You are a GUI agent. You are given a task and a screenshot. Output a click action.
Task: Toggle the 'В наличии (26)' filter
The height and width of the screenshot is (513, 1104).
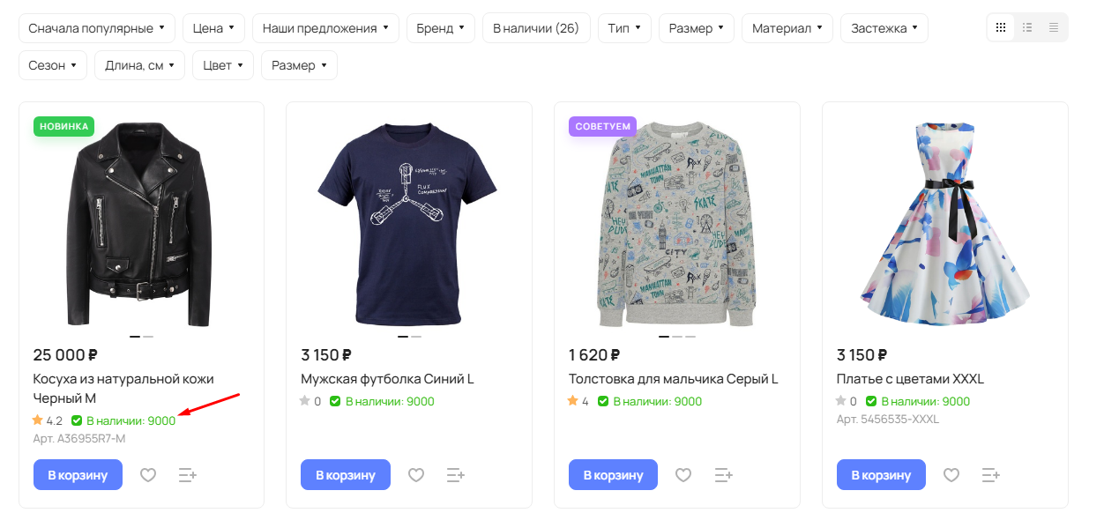[536, 28]
